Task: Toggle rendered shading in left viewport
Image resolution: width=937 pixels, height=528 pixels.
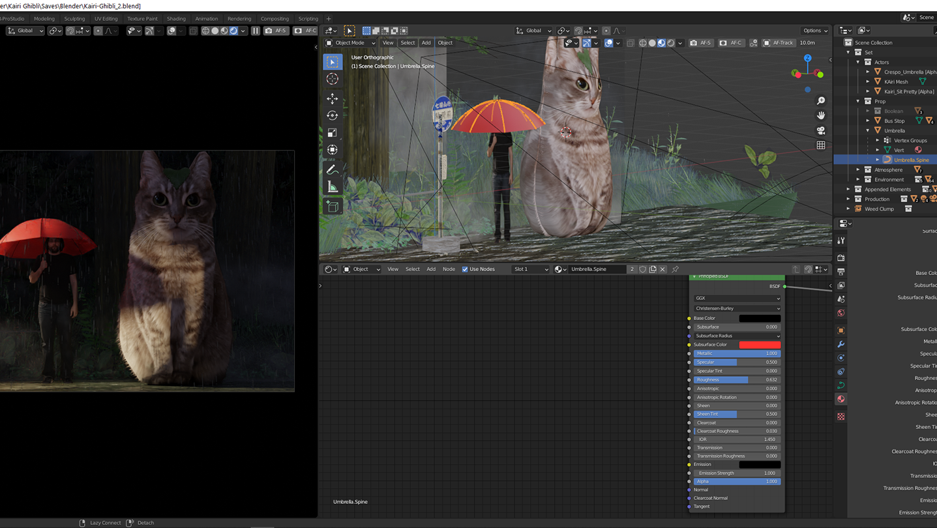Action: [233, 31]
